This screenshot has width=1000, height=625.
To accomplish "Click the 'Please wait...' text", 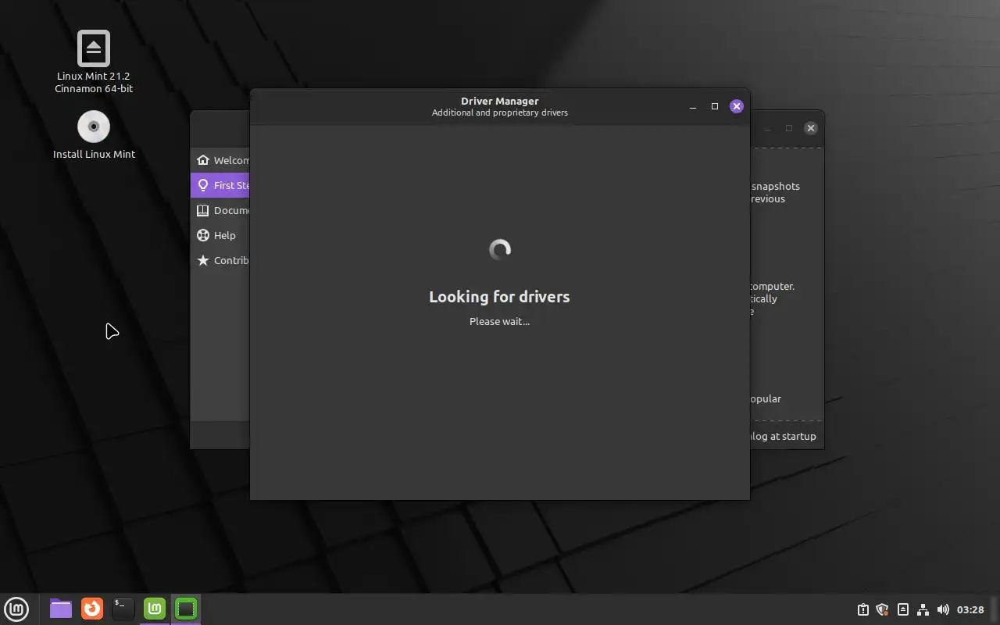I will pyautogui.click(x=499, y=321).
